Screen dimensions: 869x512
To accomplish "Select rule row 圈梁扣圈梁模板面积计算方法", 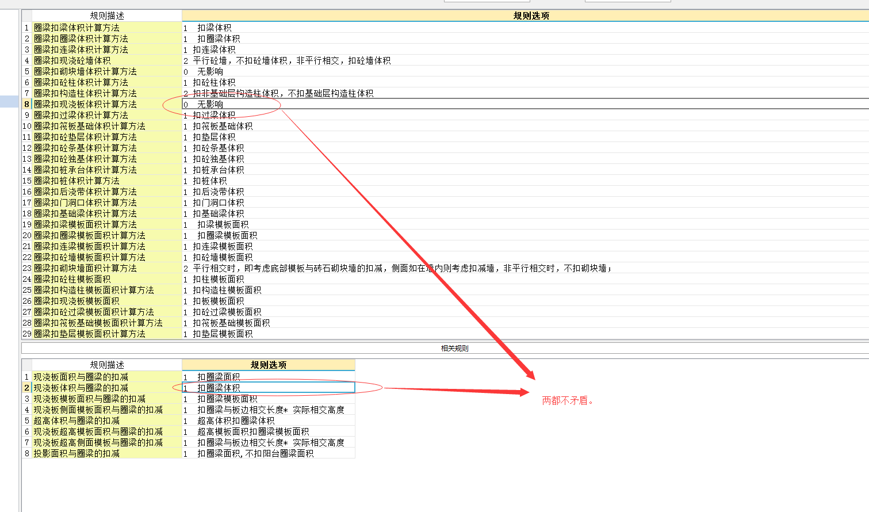I will (107, 235).
